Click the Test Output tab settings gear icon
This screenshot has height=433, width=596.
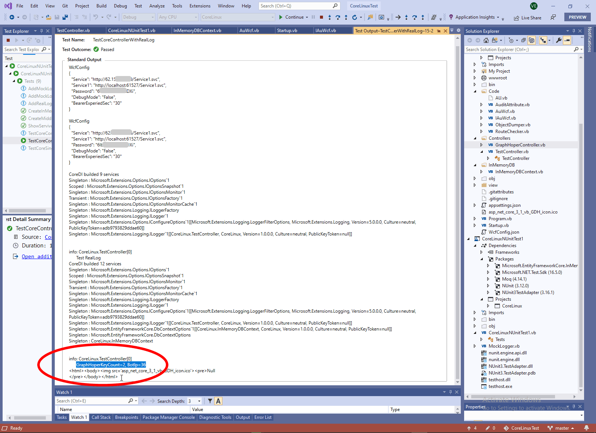tap(459, 31)
